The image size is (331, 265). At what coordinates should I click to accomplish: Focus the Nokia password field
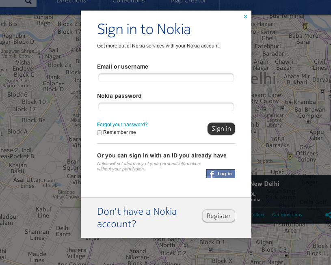tap(166, 107)
